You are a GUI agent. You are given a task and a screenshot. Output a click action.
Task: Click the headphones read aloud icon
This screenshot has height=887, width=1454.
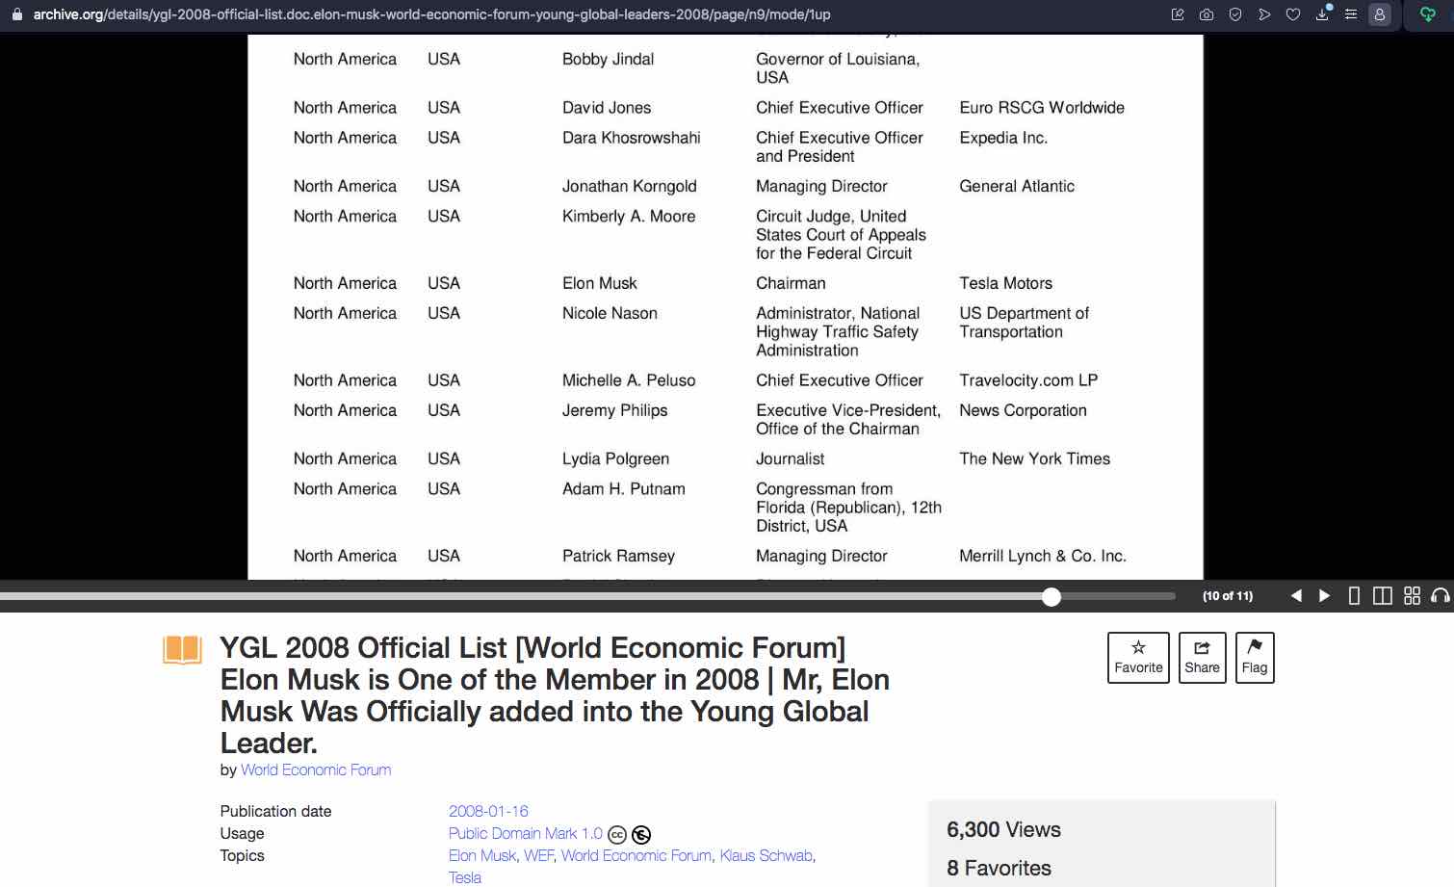(1441, 596)
